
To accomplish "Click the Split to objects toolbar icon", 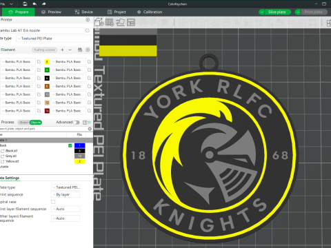I will (x=144, y=22).
